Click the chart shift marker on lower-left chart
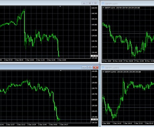This screenshot has width=154, height=127. coord(61,71)
